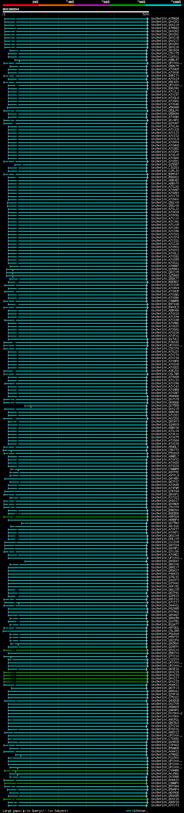Click the purple ~60% identity legend segment
184x813 pixels.
(x=92, y=5)
